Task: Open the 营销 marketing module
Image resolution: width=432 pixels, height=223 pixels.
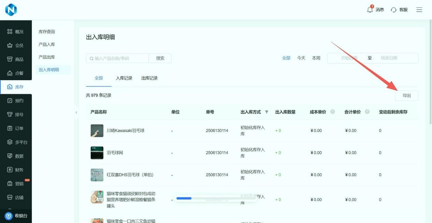Action: click(15, 183)
